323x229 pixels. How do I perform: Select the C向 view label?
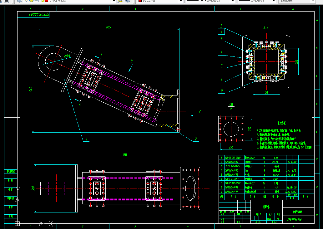tap(231, 105)
